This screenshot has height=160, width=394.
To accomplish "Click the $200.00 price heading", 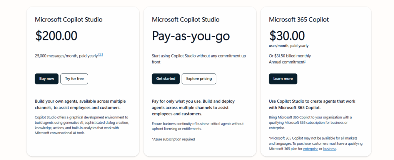I will point(56,36).
